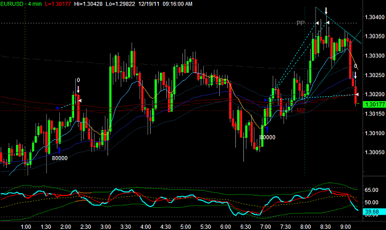Click the 1.30050 price axis label
Image resolution: width=386 pixels, height=230 pixels.
pos(375,152)
